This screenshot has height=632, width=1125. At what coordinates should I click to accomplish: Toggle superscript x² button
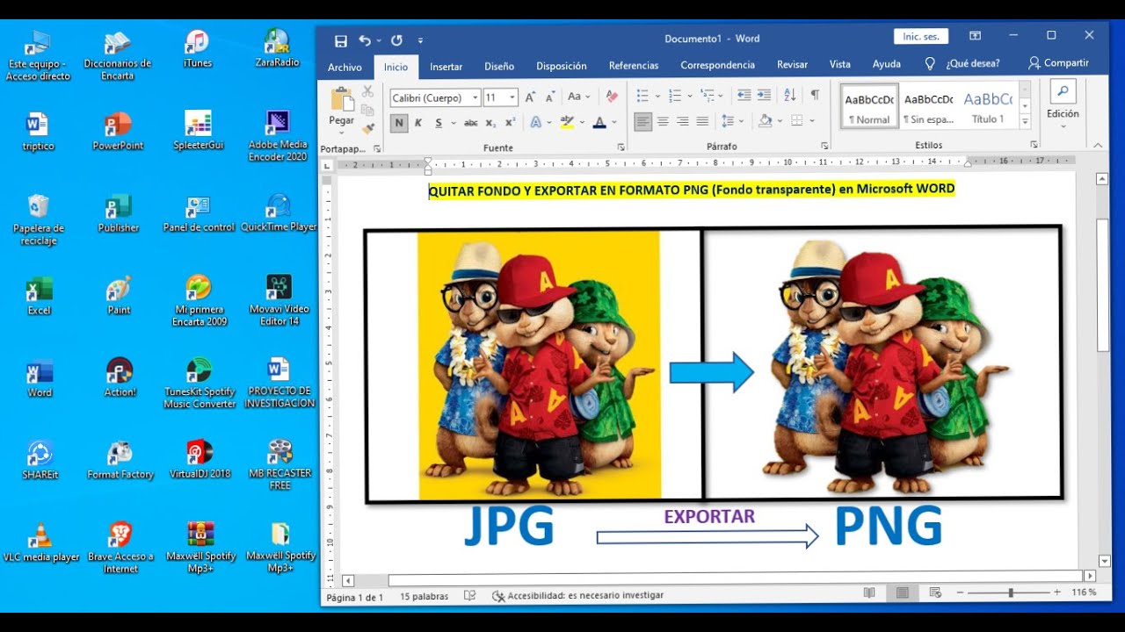(510, 123)
